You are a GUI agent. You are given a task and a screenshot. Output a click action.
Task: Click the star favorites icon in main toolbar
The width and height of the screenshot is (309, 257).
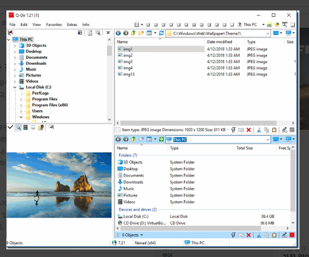277,25
